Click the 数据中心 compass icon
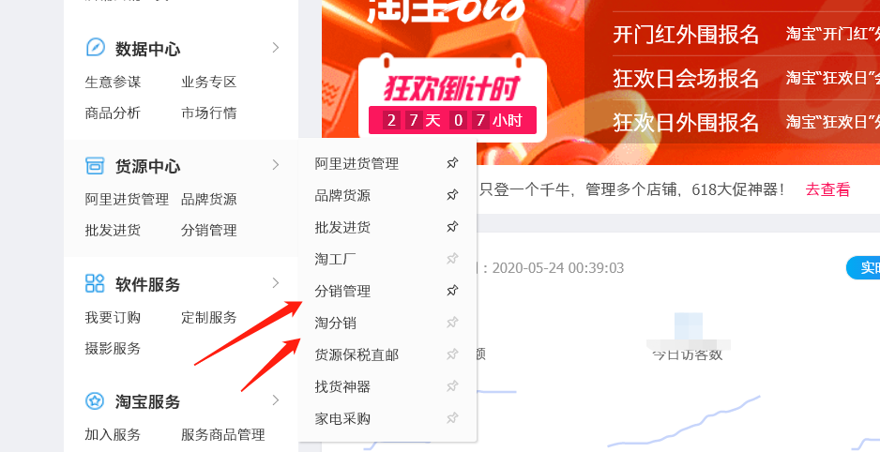This screenshot has height=452, width=880. 95,47
